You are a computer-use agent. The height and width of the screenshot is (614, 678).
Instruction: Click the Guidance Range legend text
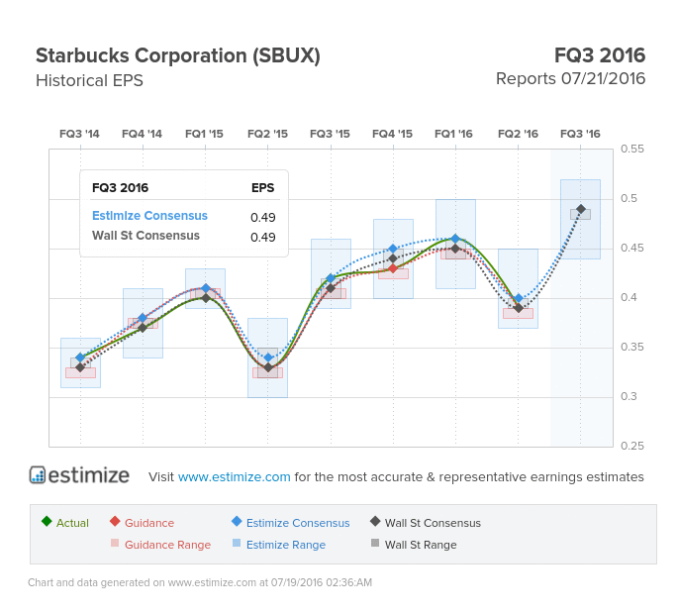[168, 545]
